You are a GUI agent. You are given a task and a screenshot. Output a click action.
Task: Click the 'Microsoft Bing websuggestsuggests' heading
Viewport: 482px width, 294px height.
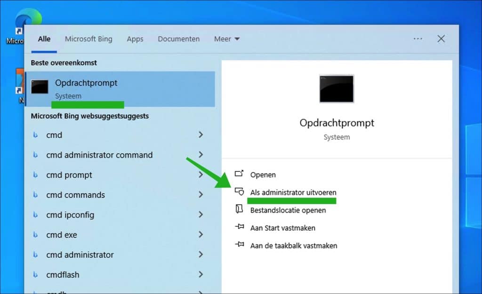click(x=90, y=116)
